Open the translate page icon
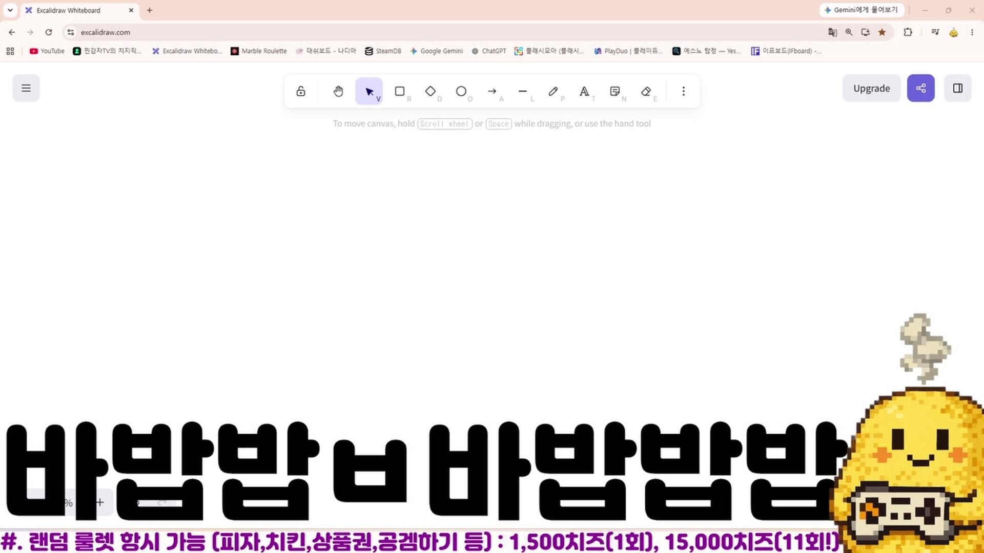The width and height of the screenshot is (984, 553). coord(833,32)
